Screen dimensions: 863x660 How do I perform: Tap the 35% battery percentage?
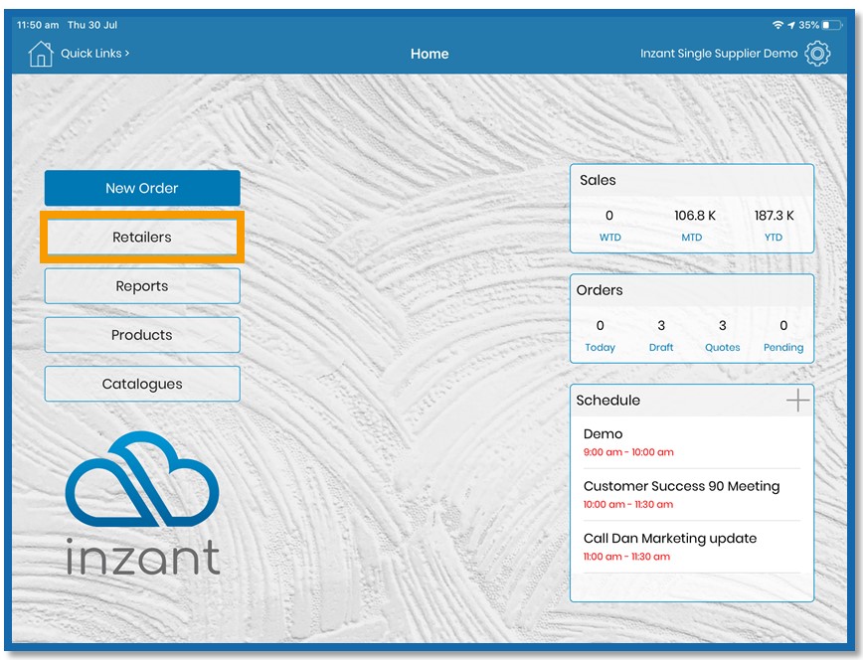click(808, 25)
